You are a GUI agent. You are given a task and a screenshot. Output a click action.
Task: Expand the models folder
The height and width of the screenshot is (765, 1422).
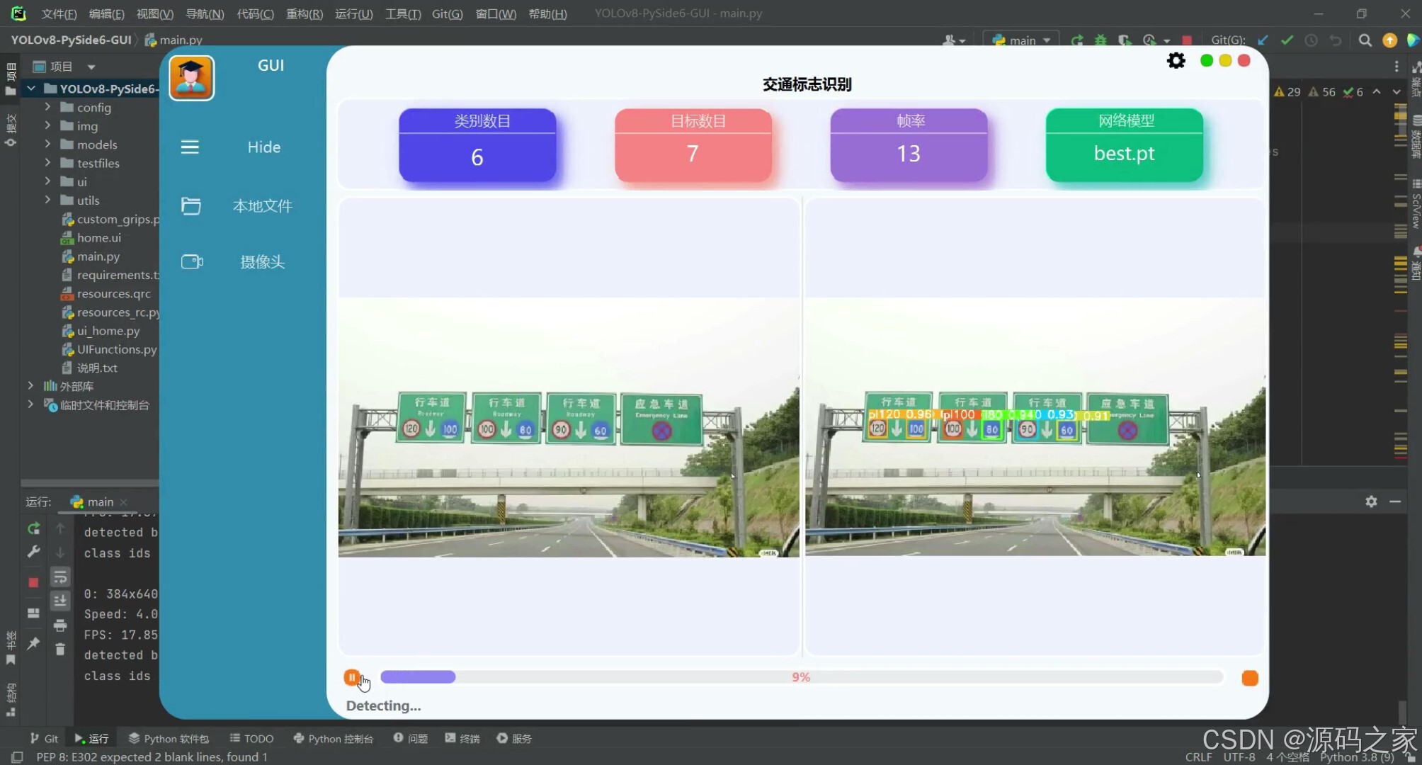coord(47,144)
